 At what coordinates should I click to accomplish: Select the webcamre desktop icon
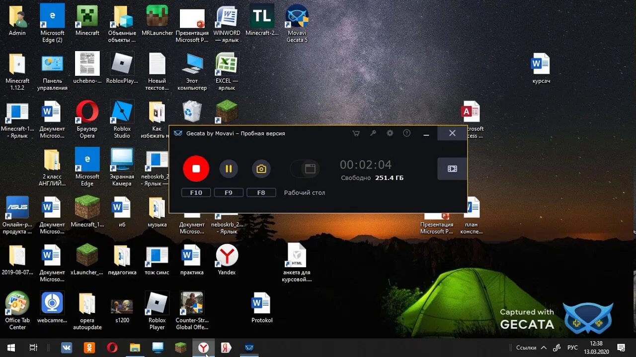click(52, 307)
